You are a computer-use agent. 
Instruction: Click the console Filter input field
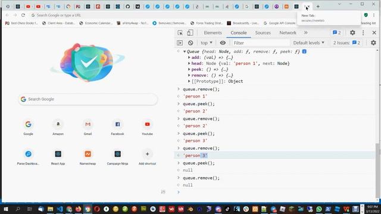click(x=261, y=43)
